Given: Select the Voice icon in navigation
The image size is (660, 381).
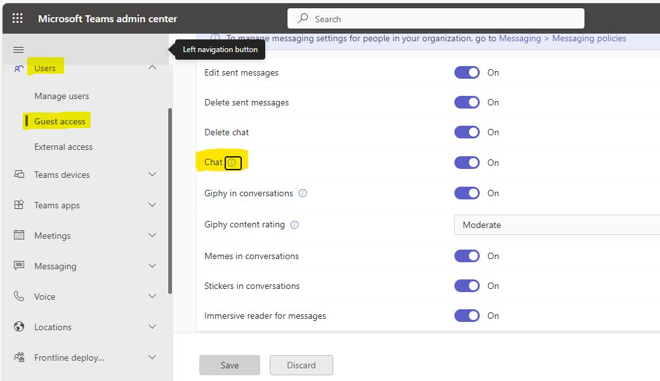Looking at the screenshot, I should [18, 296].
